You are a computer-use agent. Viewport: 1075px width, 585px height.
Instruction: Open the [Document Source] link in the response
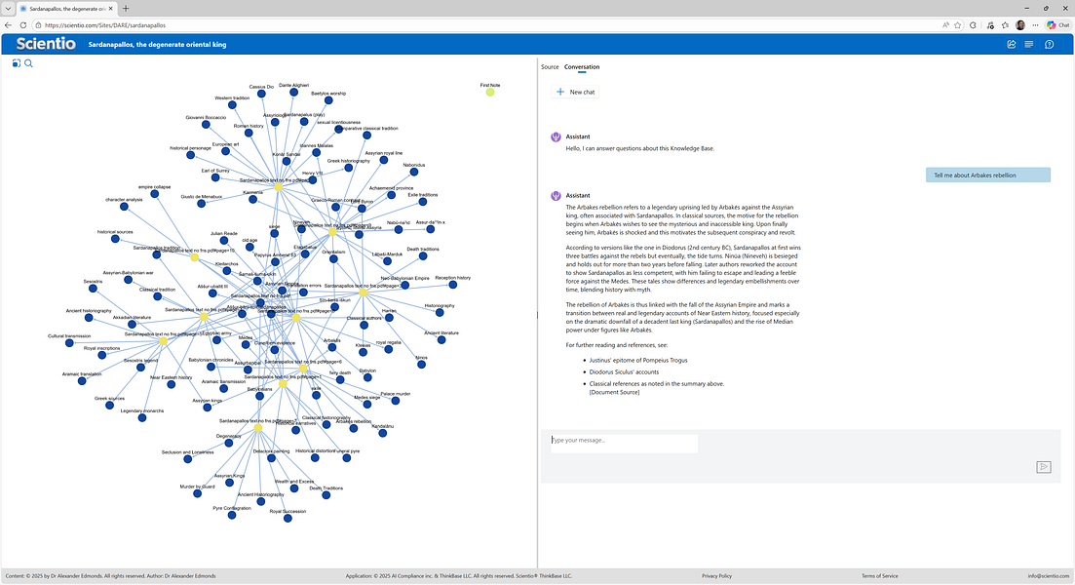tap(614, 392)
